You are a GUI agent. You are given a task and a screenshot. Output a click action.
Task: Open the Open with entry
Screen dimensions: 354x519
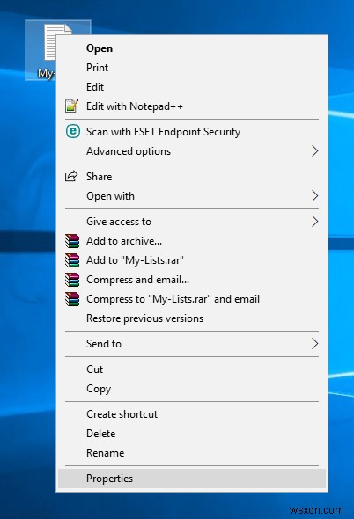point(192,196)
